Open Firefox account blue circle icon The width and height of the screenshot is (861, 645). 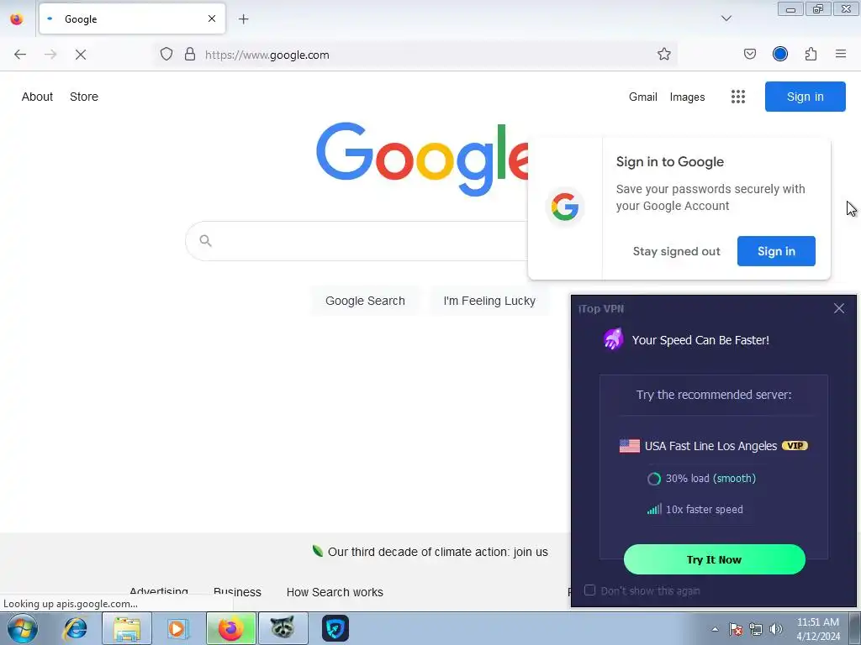779,55
